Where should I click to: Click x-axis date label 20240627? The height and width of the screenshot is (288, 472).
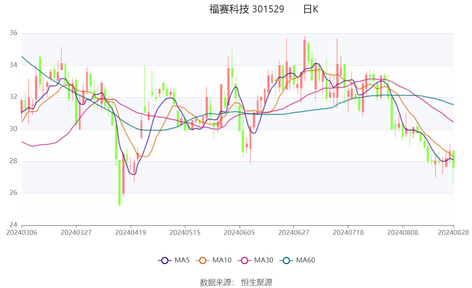point(294,232)
